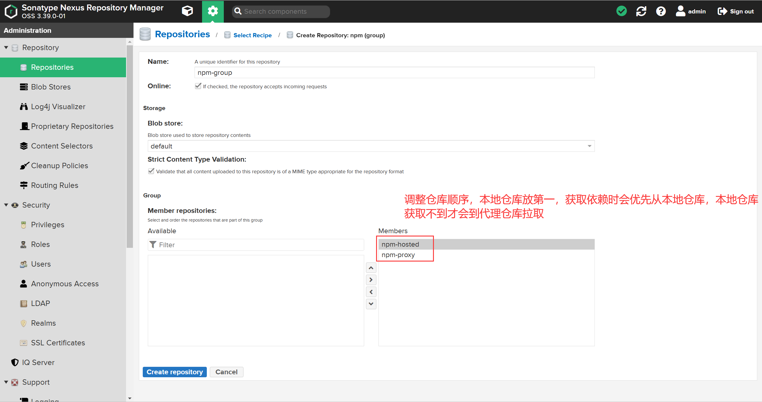Image resolution: width=762 pixels, height=402 pixels.
Task: Click the Select Recipe breadcrumb link
Action: pos(252,35)
